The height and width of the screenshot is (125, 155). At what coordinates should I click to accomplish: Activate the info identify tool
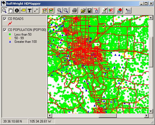pyautogui.click(x=17, y=10)
